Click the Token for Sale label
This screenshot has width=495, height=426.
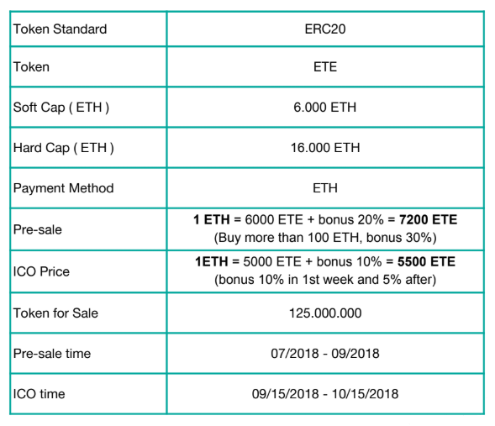[x=55, y=313]
